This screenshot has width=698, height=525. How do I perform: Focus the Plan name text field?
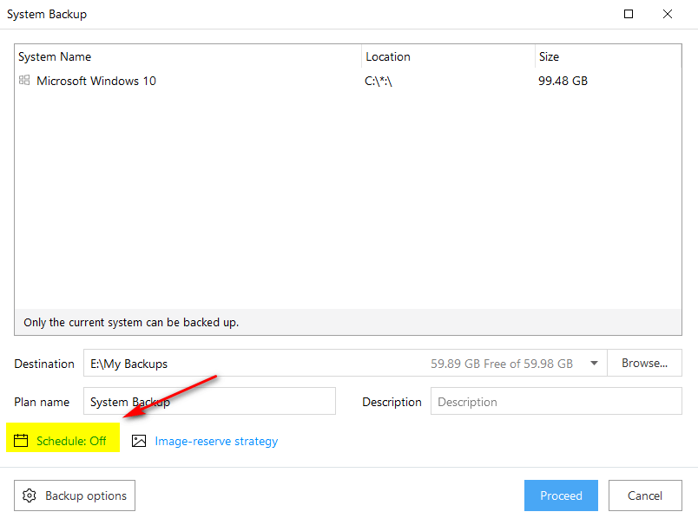click(x=208, y=402)
